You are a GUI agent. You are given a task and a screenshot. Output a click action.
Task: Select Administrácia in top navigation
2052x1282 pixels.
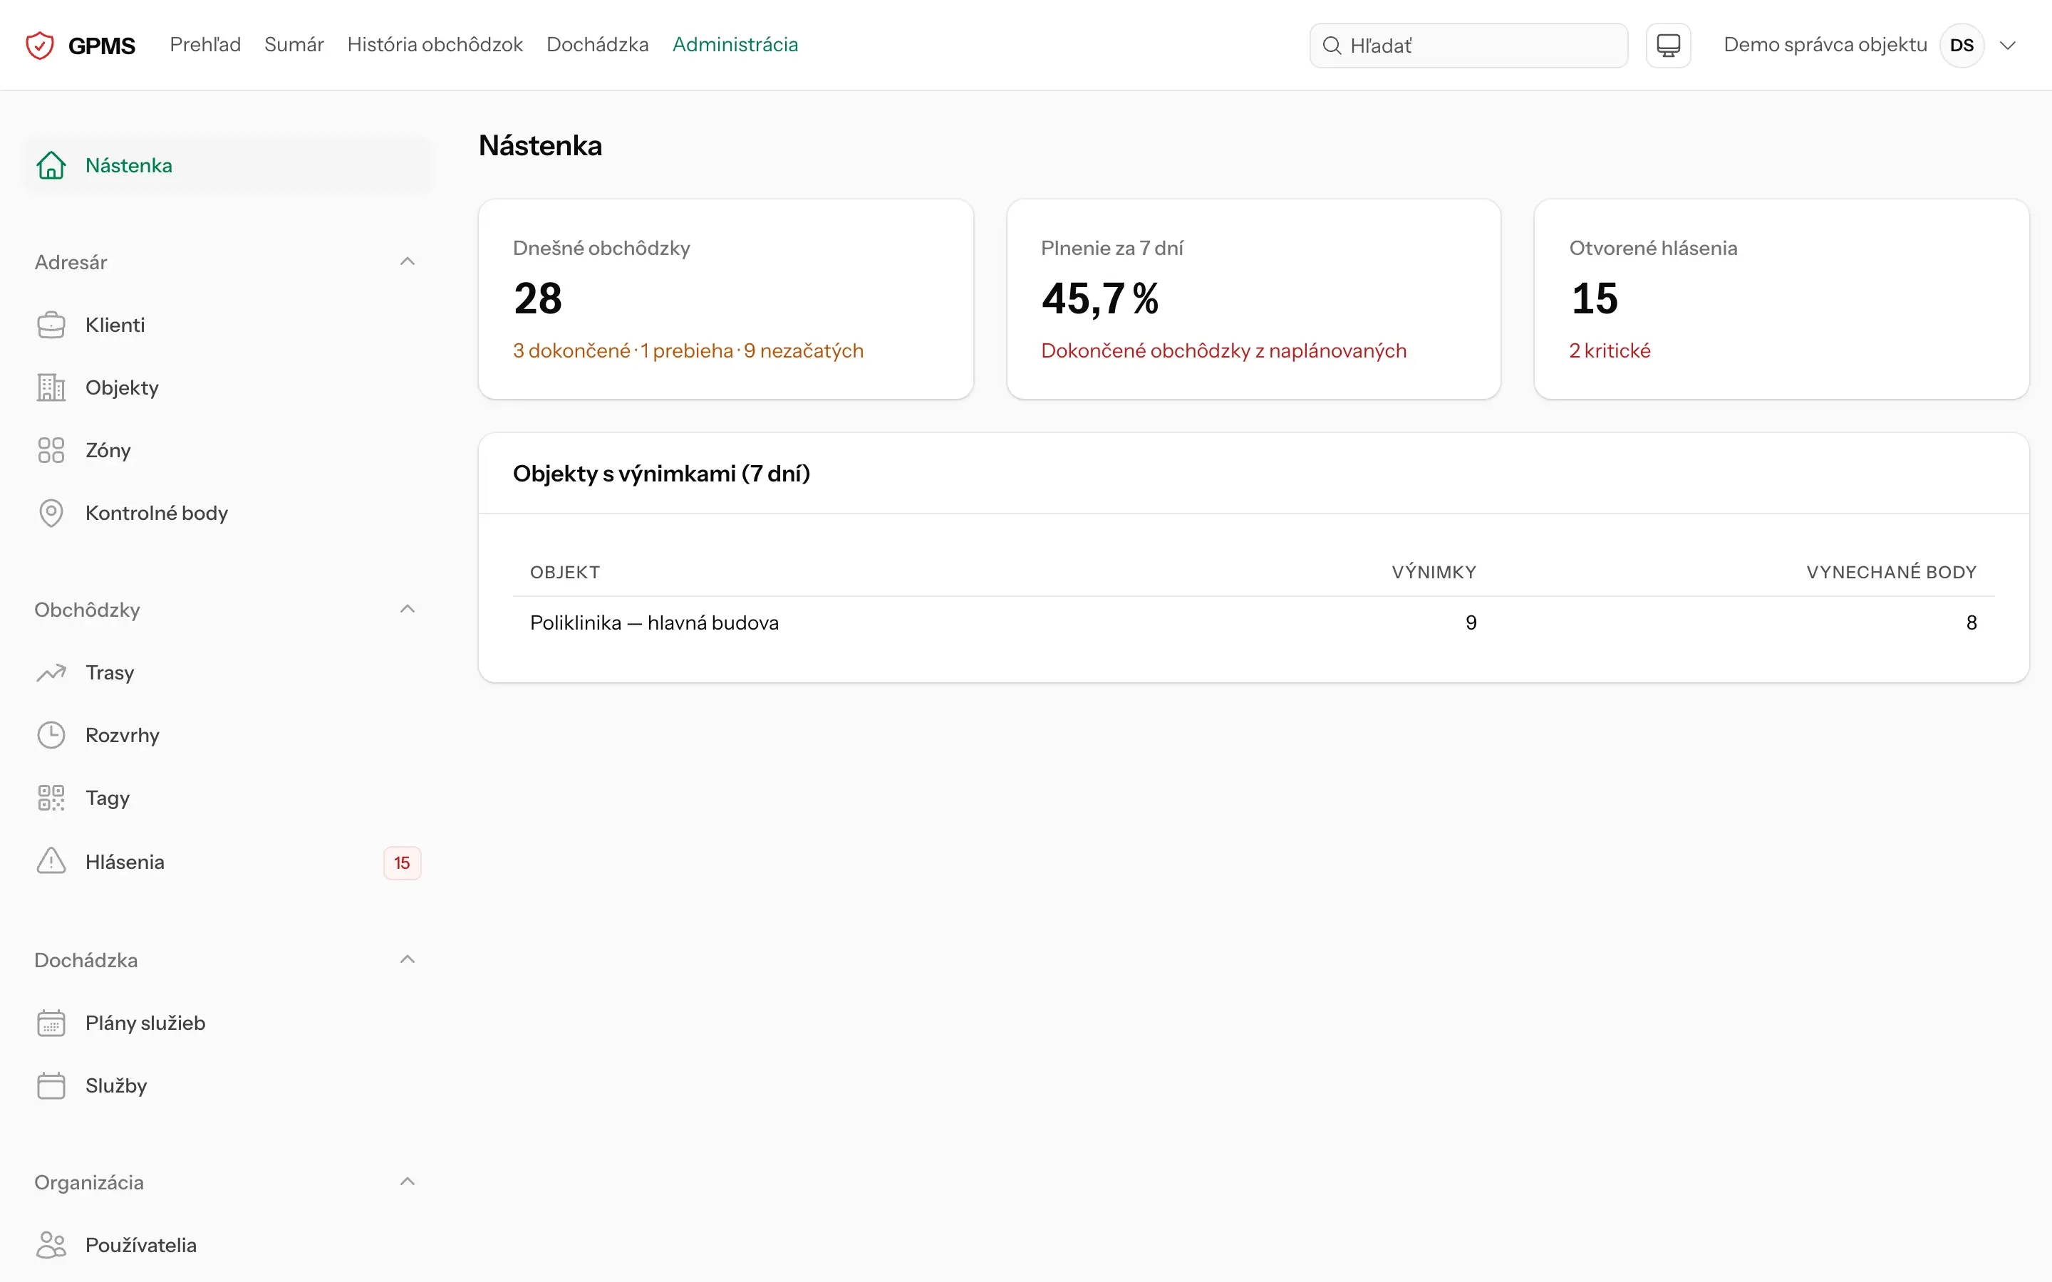click(735, 45)
